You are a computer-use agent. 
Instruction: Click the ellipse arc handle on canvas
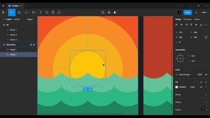pos(104,69)
